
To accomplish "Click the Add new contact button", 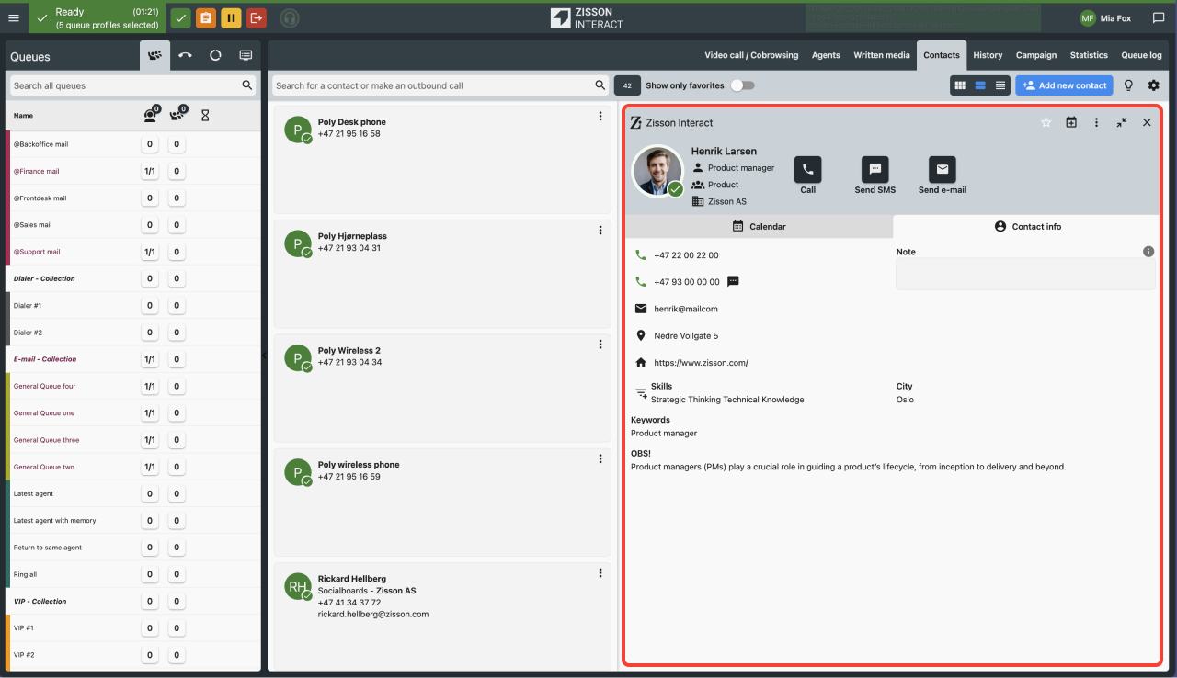I will pos(1064,85).
